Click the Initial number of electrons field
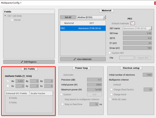This screenshot has height=118, width=156. (148, 75)
